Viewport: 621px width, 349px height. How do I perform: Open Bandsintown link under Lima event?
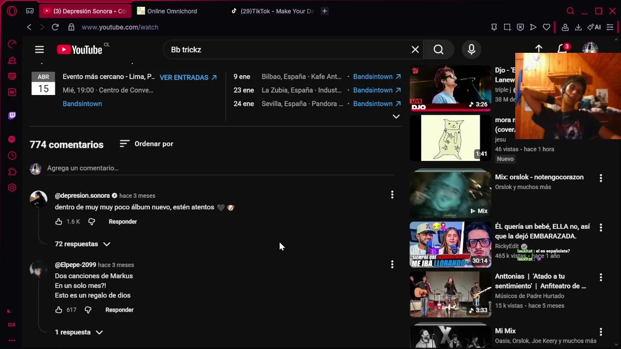coord(82,104)
